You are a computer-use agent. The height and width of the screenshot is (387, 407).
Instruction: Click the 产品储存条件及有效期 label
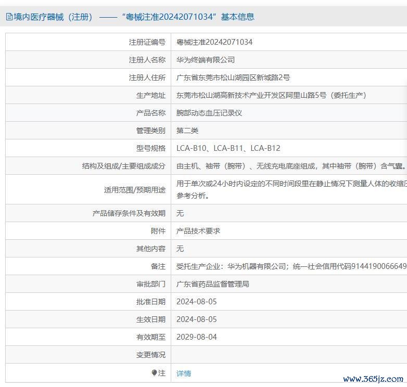[129, 213]
